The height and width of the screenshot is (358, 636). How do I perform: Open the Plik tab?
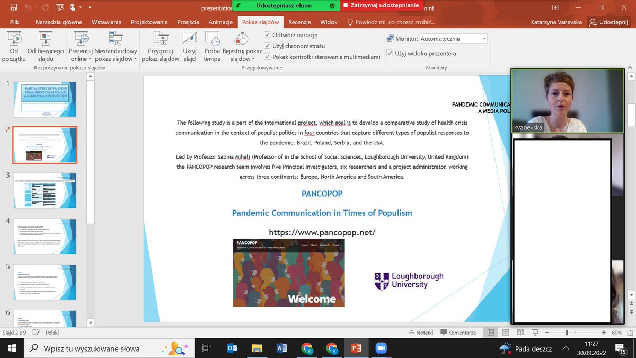point(14,22)
